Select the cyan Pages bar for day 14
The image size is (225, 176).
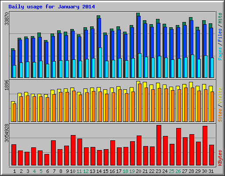(x=100, y=62)
